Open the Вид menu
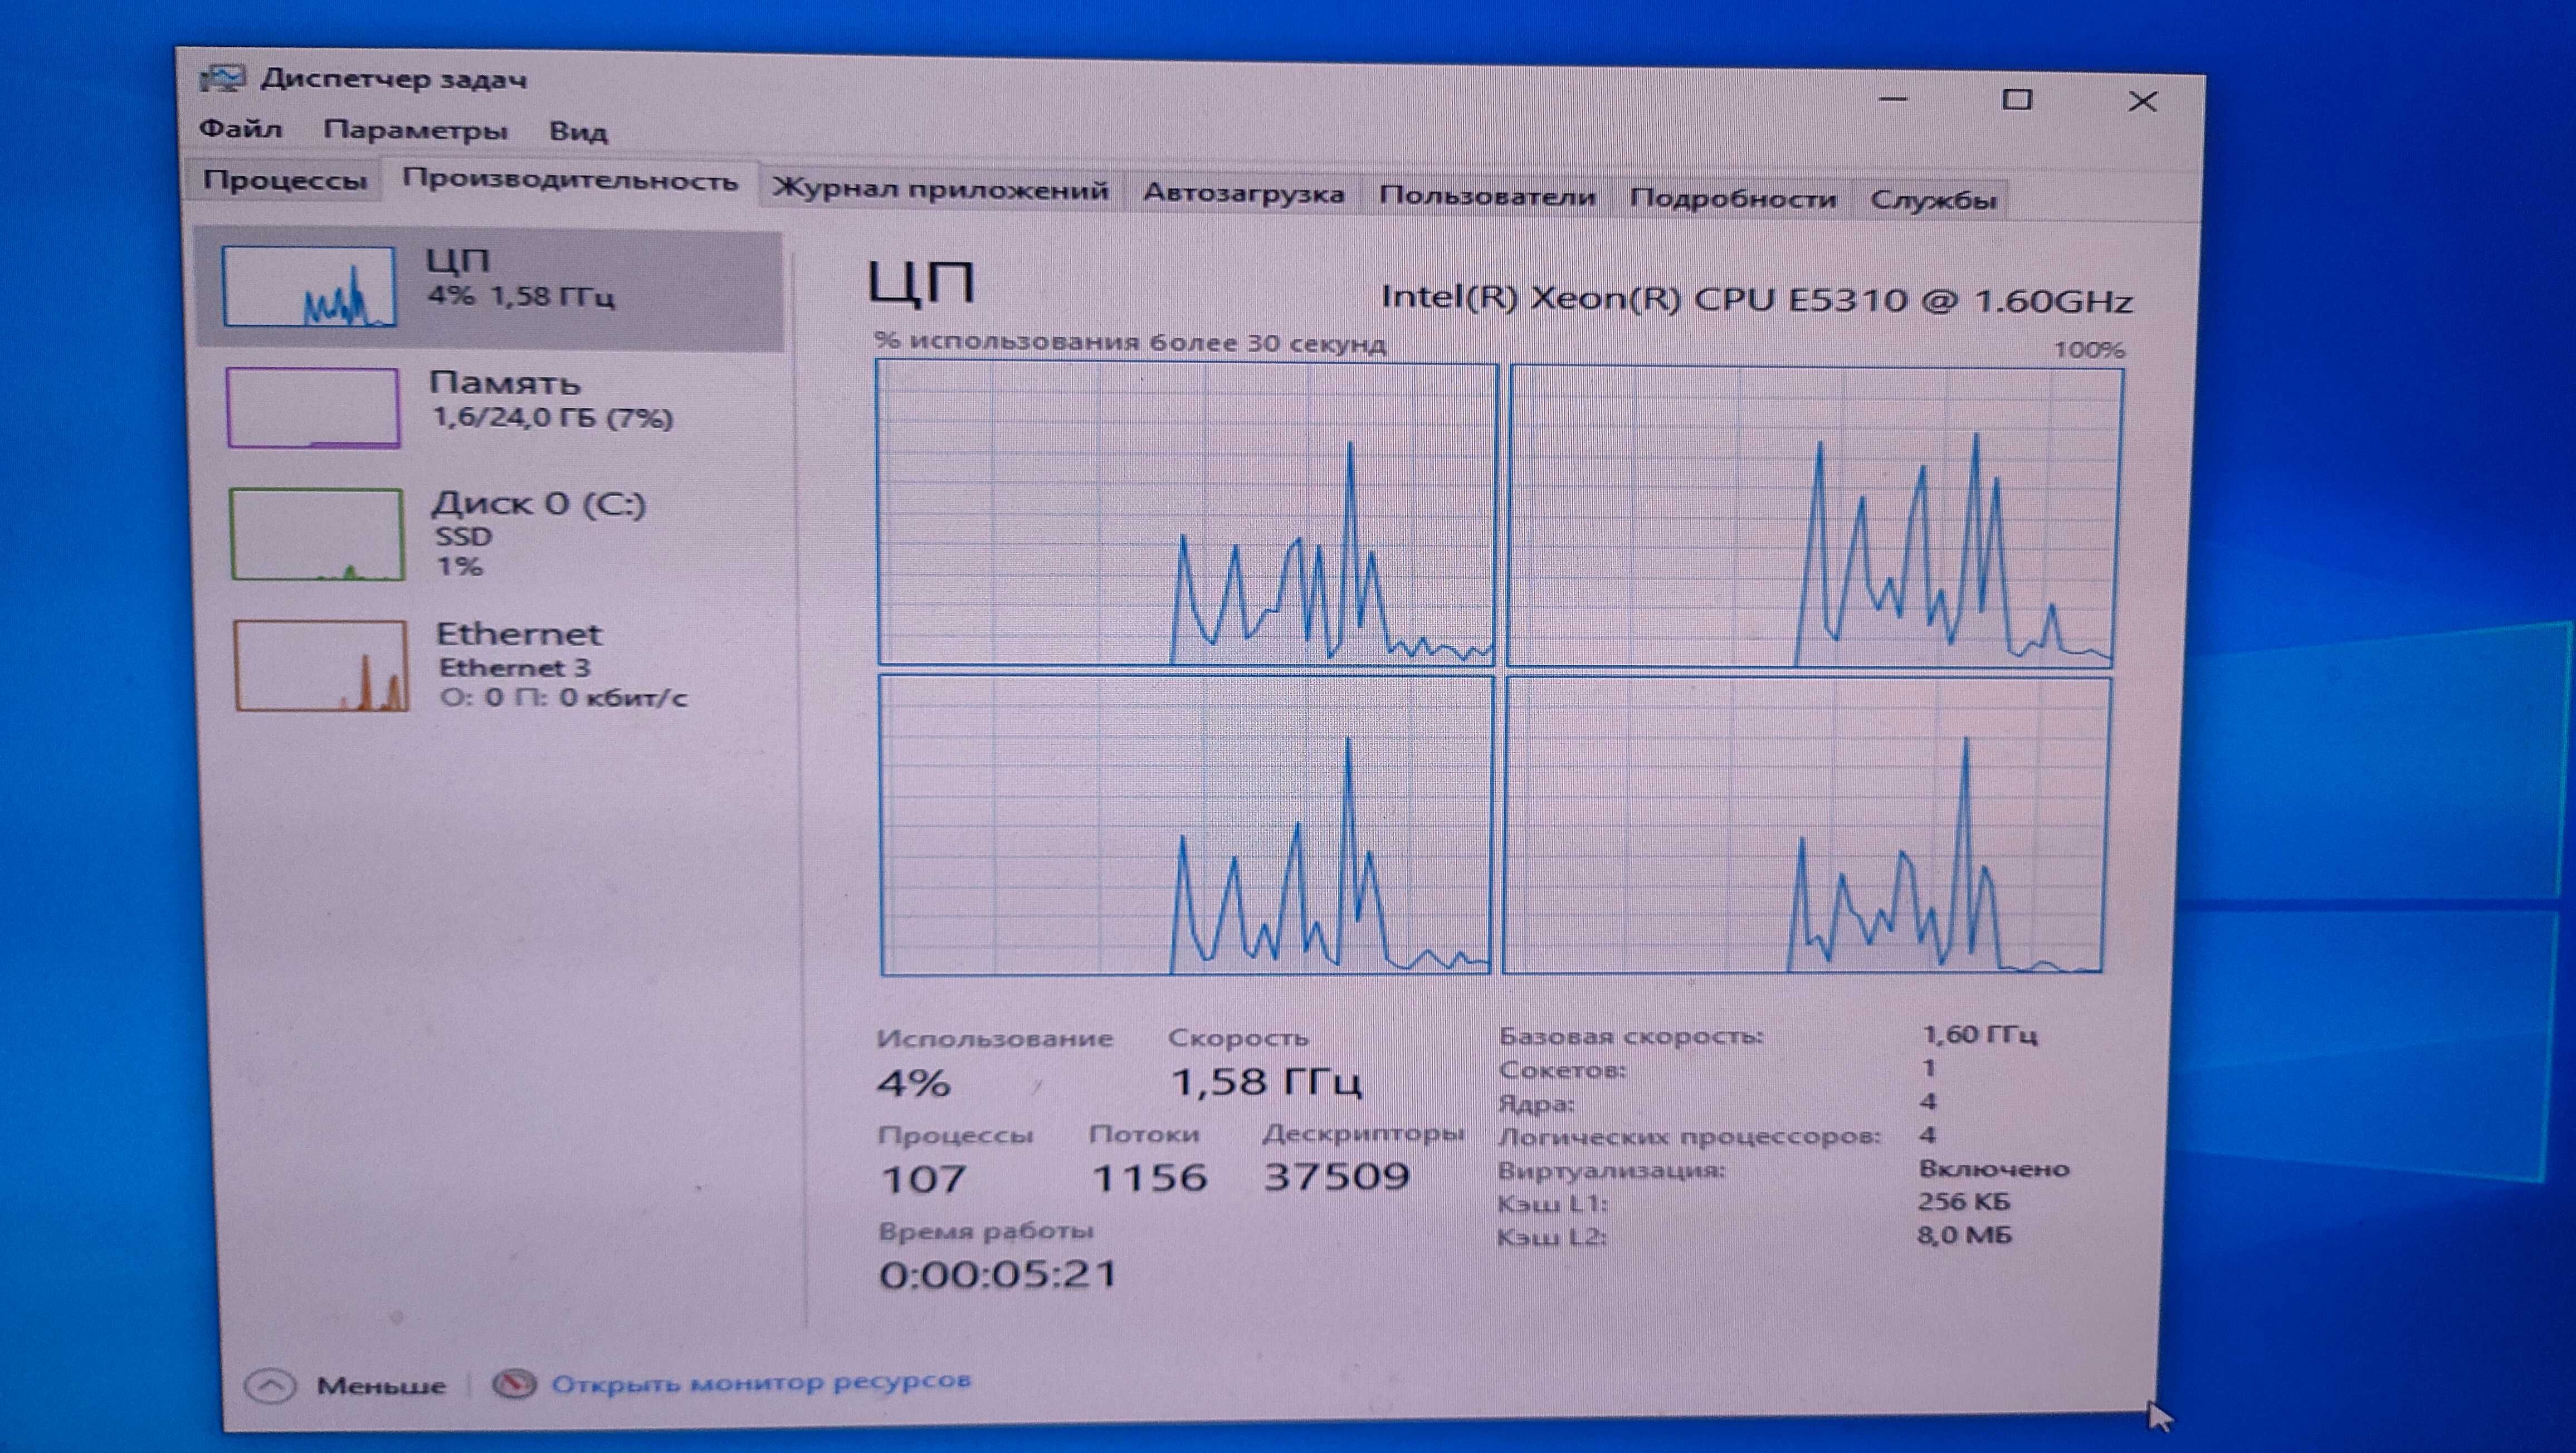 [x=578, y=132]
